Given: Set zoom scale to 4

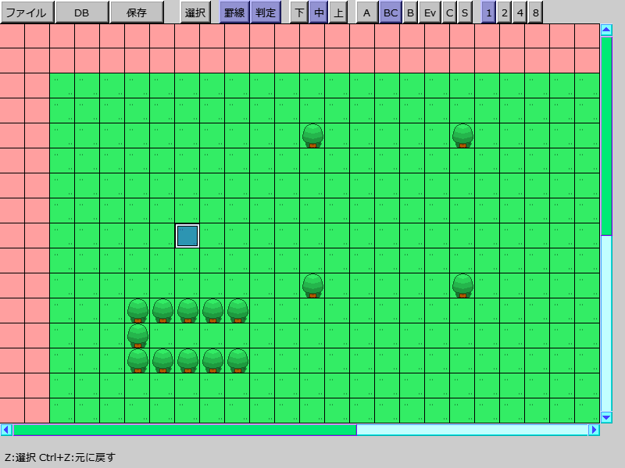Looking at the screenshot, I should pos(520,13).
